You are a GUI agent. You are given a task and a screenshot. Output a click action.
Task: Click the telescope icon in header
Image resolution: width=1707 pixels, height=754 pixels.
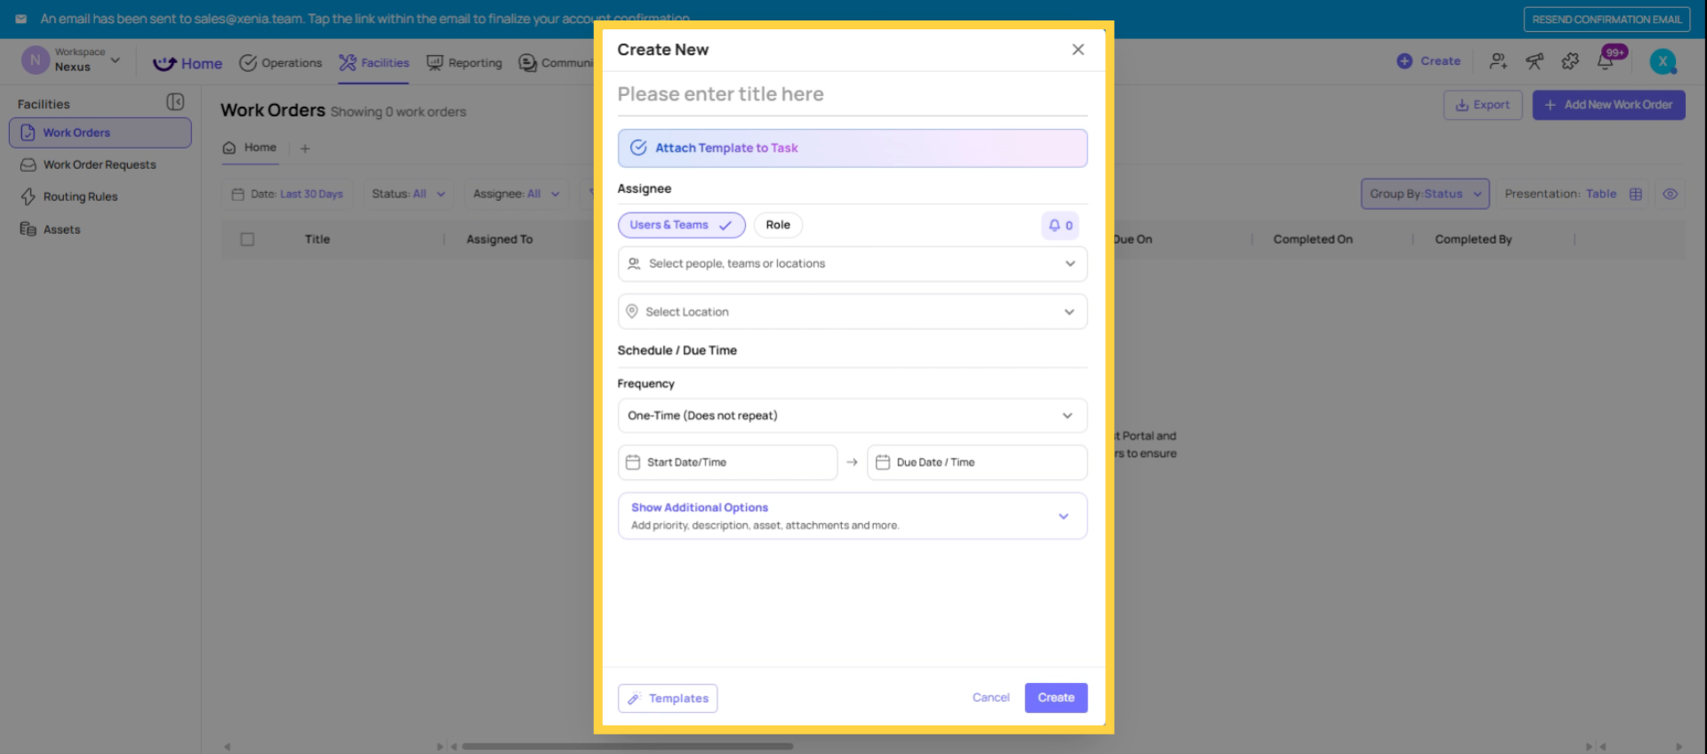click(1535, 61)
